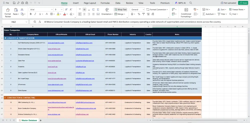The height and width of the screenshot is (123, 250).
Task: Select column H header
Action: click(x=177, y=27)
